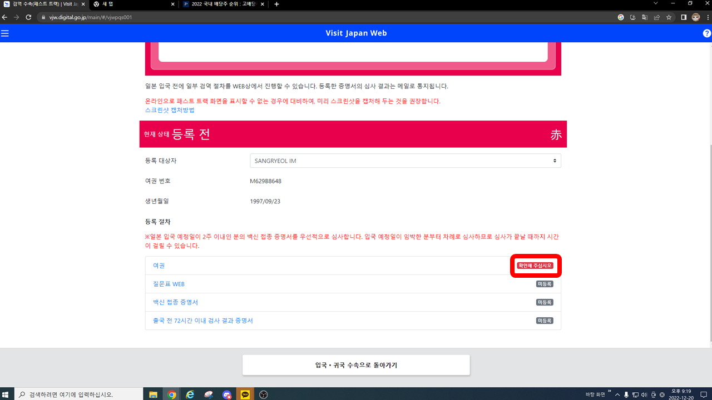Image resolution: width=712 pixels, height=400 pixels.
Task: Open the 스크린샷 캡처방법 link
Action: click(x=170, y=110)
